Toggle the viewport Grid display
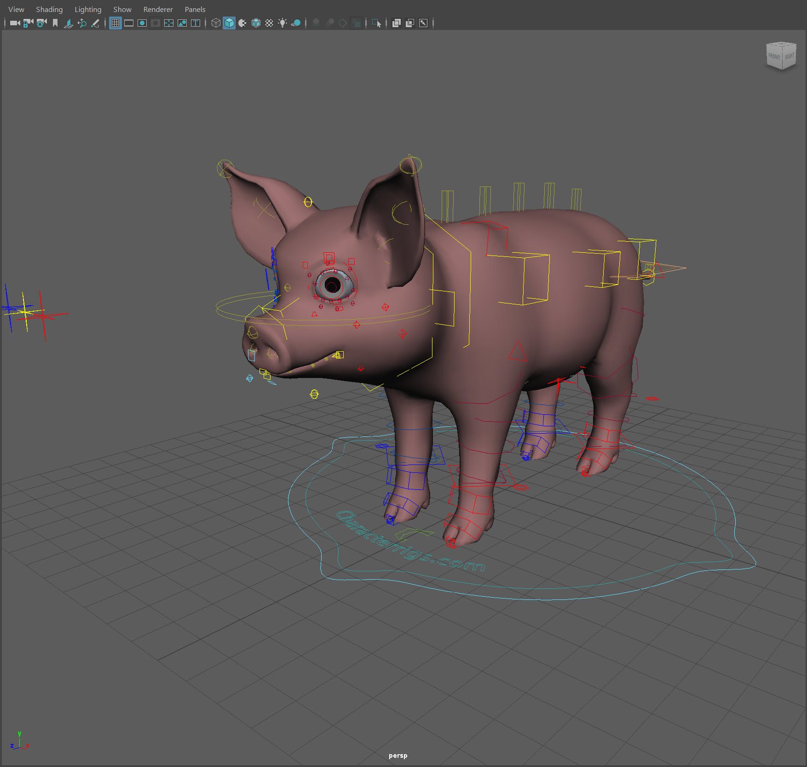 click(115, 23)
